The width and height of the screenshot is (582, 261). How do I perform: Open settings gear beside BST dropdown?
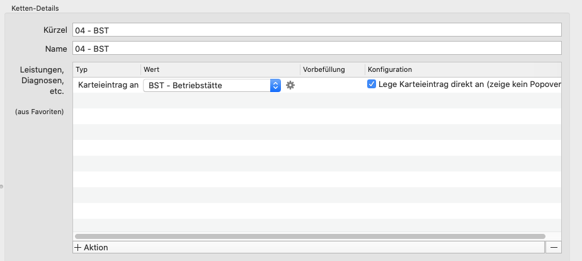click(290, 85)
